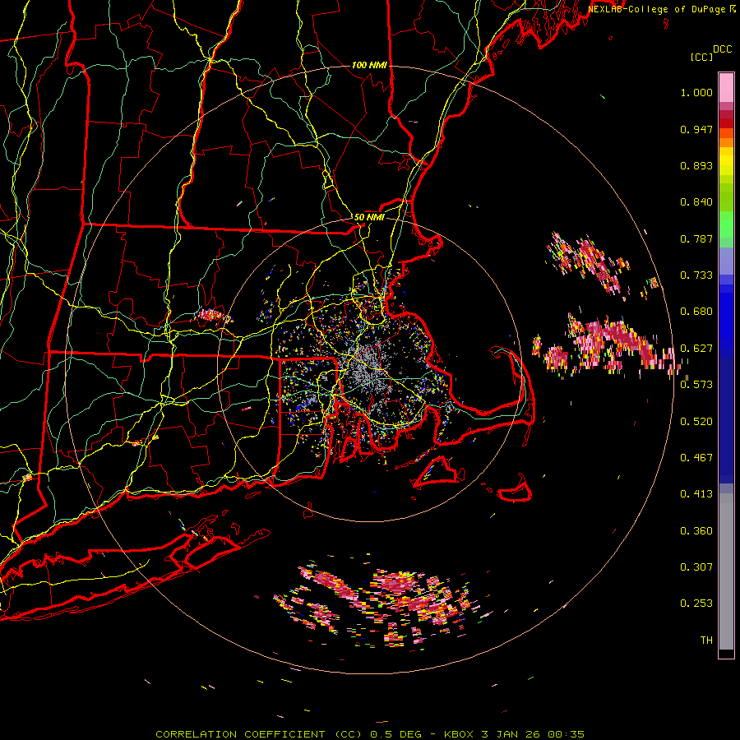The image size is (740, 740).
Task: Click the Correlation Coefficient KBOX caption text
Action: [x=370, y=734]
